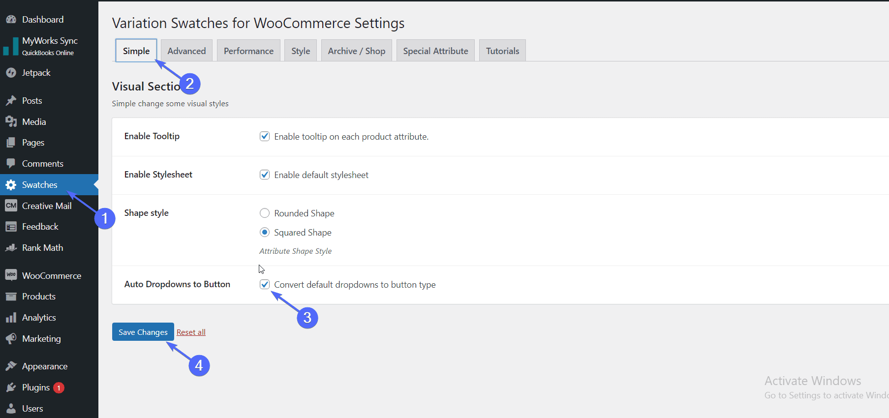The width and height of the screenshot is (889, 418).
Task: Click the MyWorks Sync QuickBooks icon
Action: click(x=11, y=46)
